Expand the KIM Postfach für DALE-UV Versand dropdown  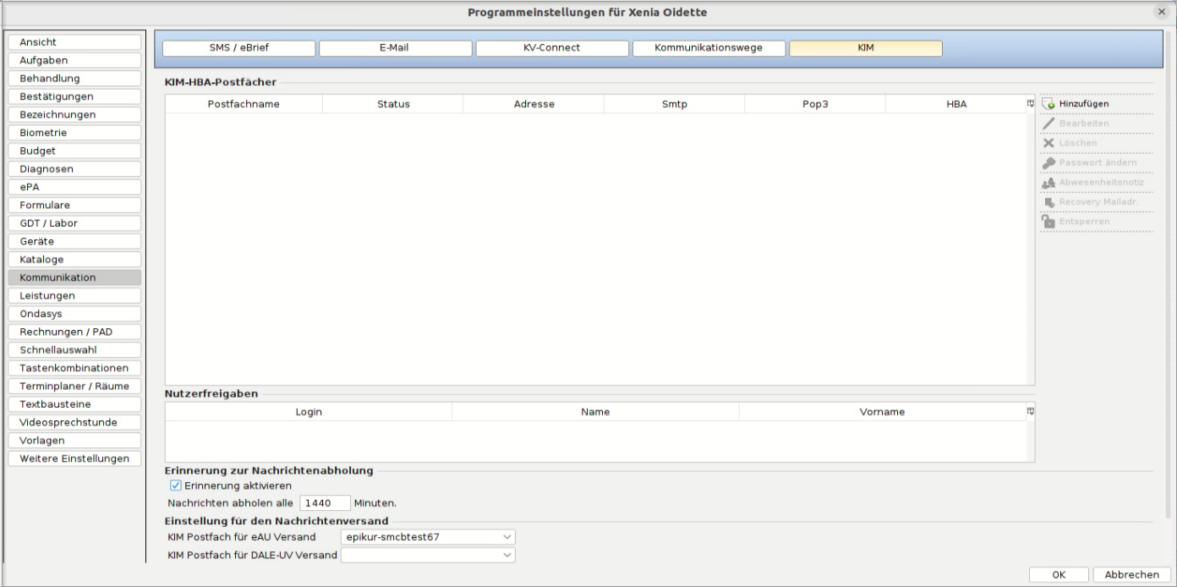(428, 555)
